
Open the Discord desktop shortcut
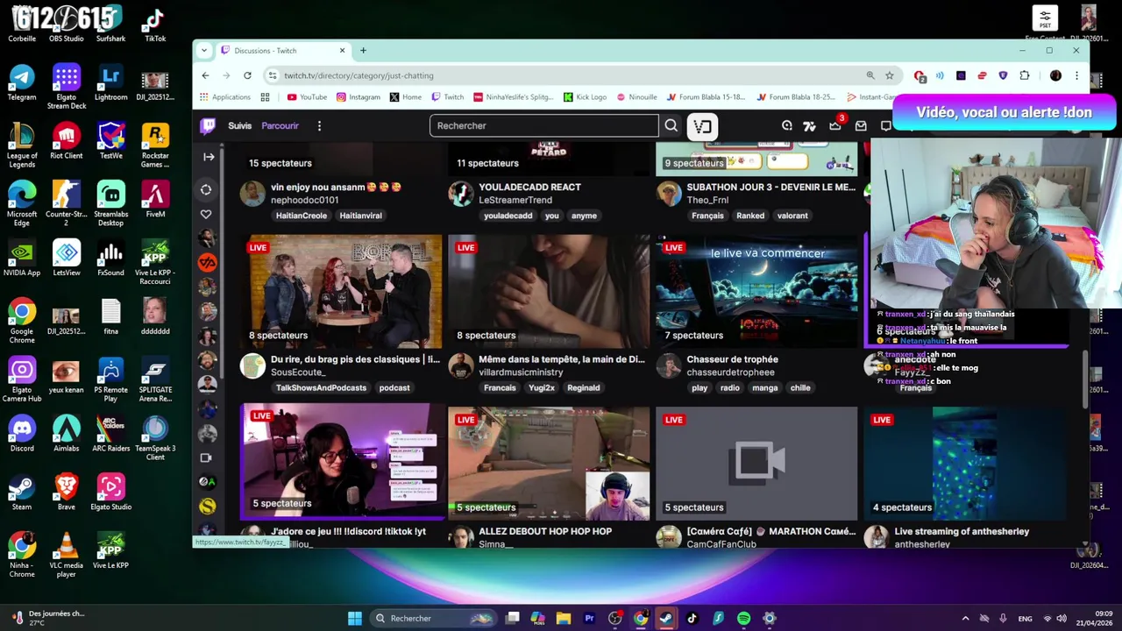(x=22, y=435)
